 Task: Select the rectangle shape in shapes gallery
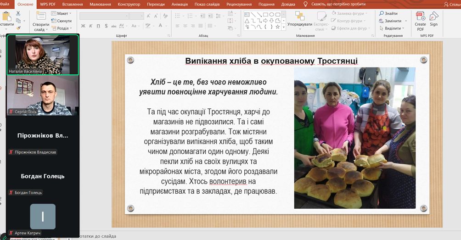pos(265,14)
